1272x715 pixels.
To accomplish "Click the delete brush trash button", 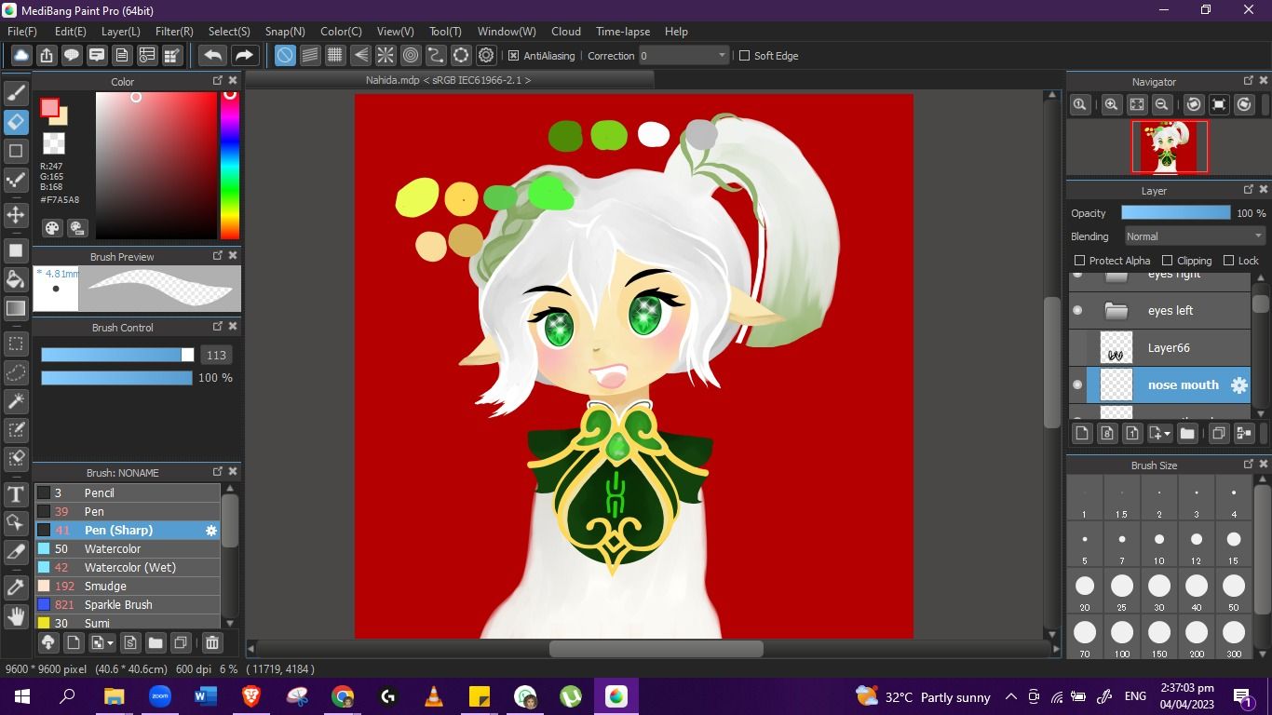I will (x=211, y=642).
